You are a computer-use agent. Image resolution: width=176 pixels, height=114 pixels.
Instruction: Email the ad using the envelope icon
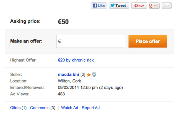tap(167, 6)
